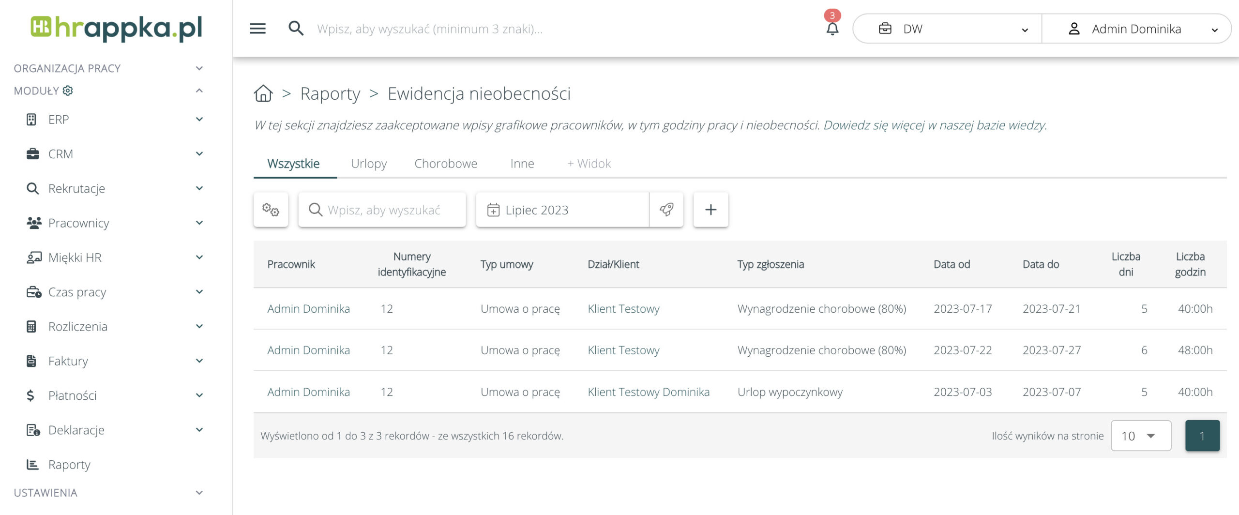
Task: Click the global search magnifier icon
Action: click(296, 29)
